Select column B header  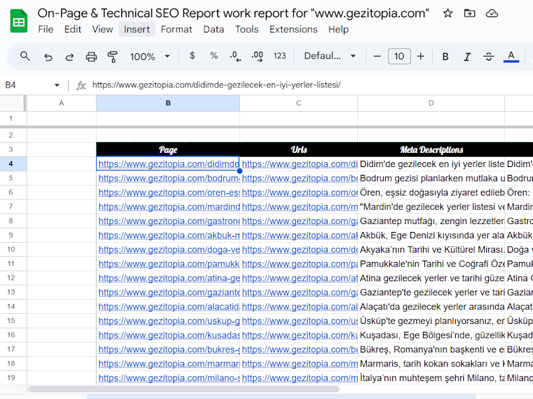pos(168,103)
